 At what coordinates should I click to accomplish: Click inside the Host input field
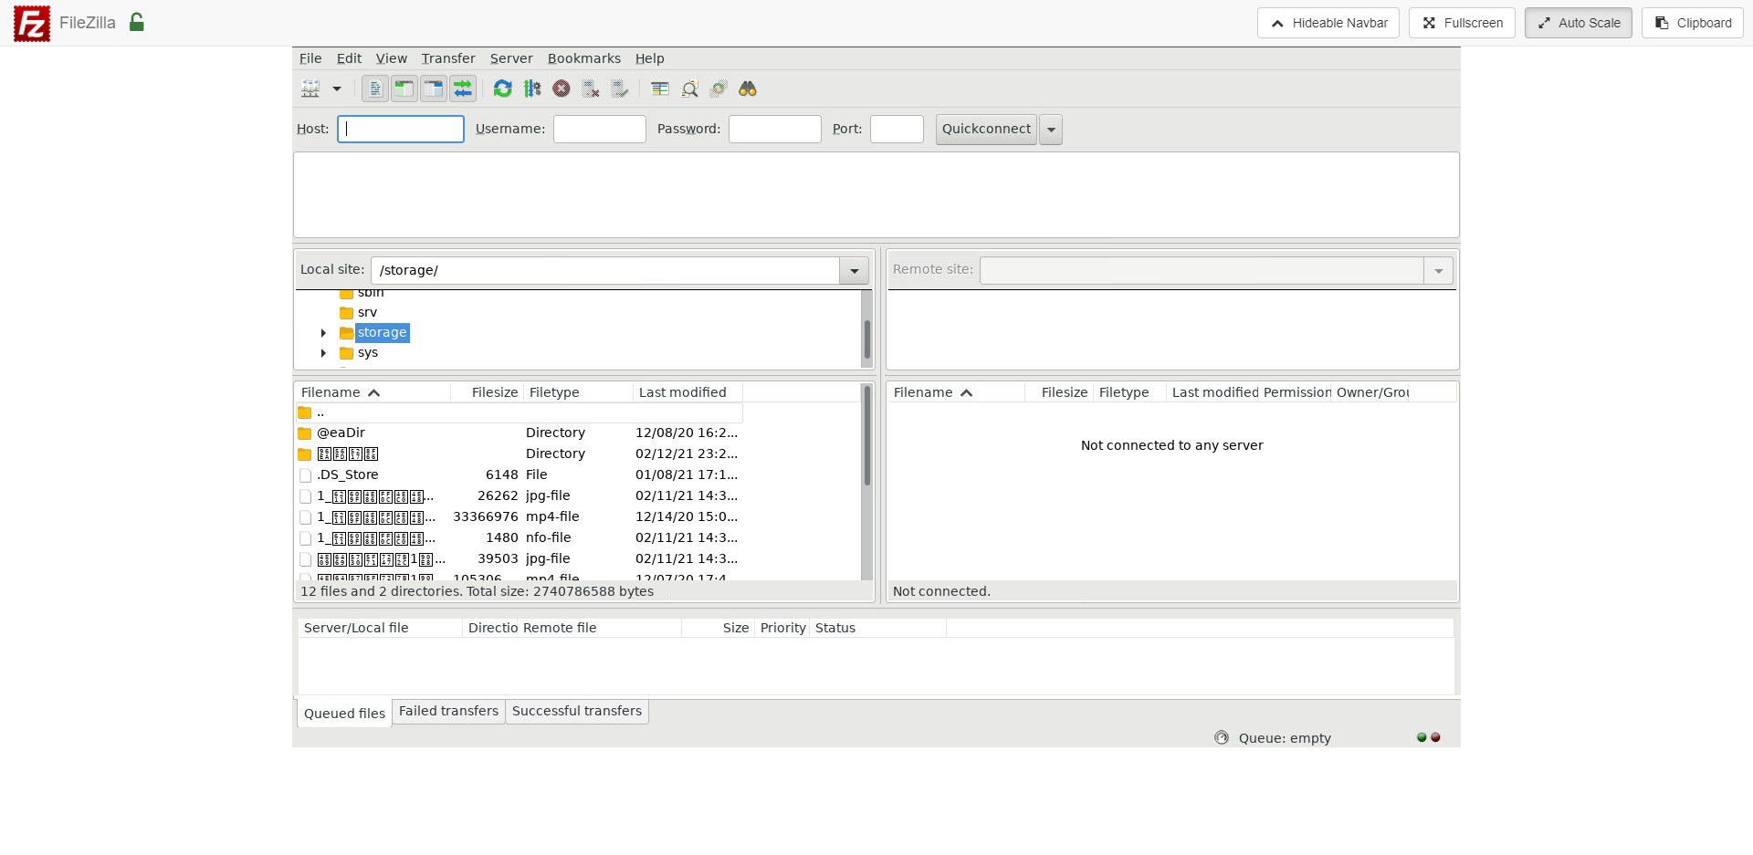(400, 129)
